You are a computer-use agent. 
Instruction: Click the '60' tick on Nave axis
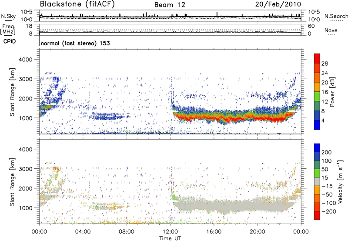311,26
